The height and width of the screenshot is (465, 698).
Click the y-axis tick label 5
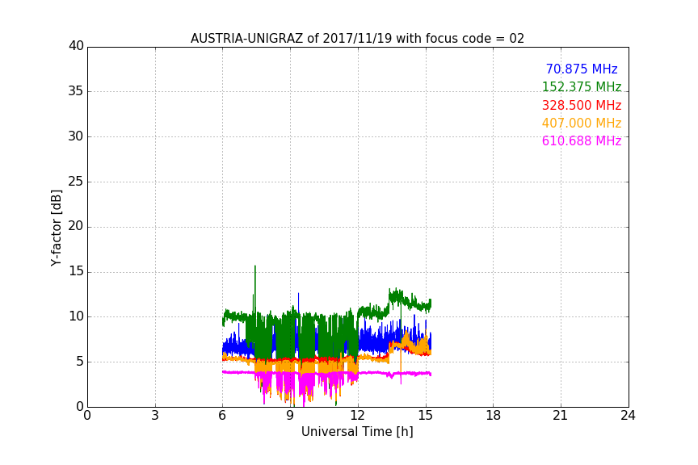(x=80, y=362)
